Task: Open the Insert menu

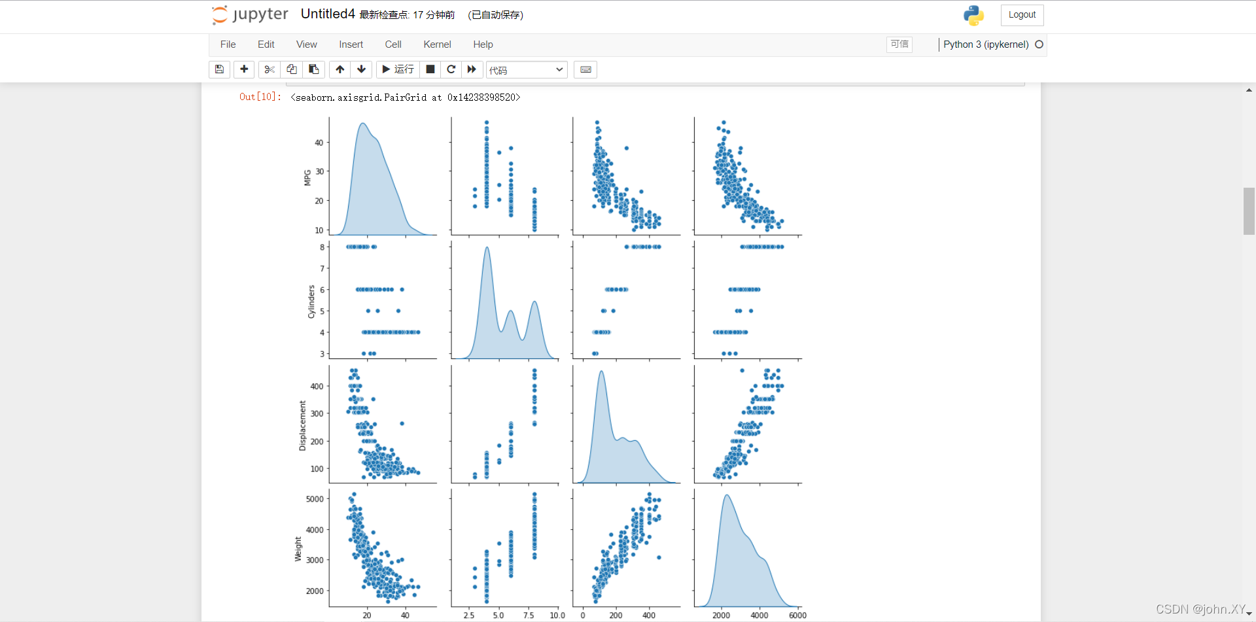Action: (x=351, y=44)
